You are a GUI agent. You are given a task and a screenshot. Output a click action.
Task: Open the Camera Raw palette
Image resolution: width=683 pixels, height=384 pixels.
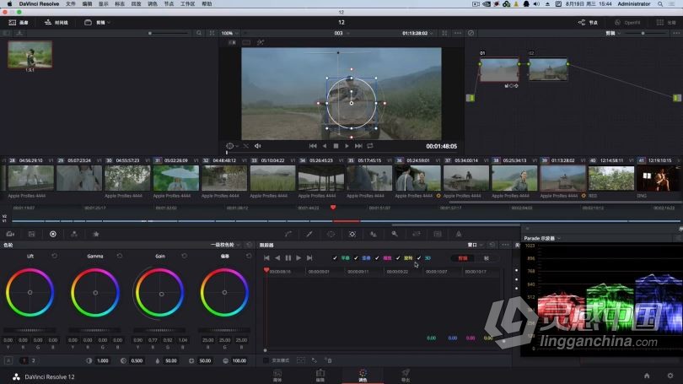tap(10, 234)
